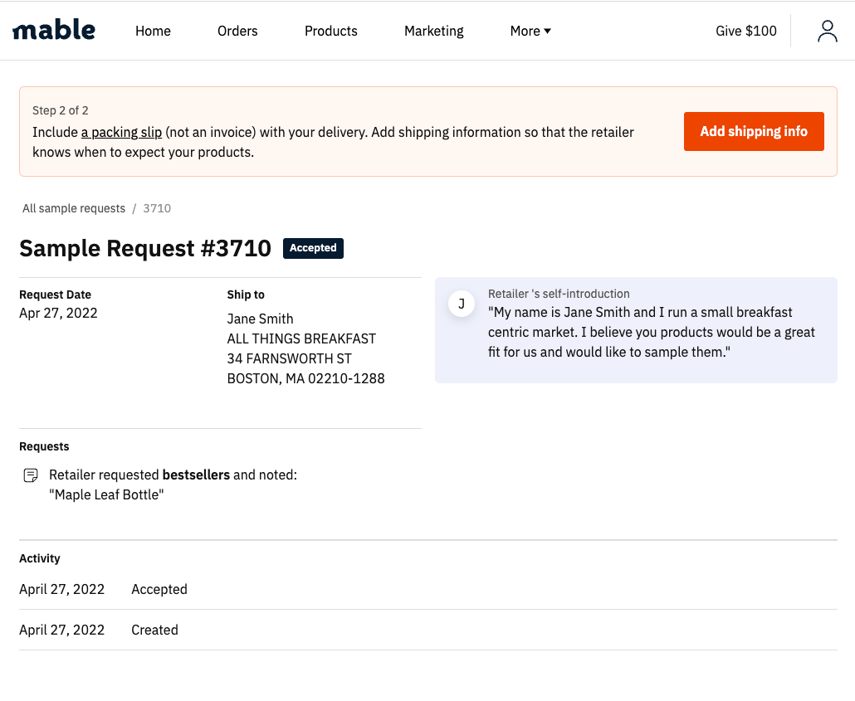Click the Add shipping info button
The height and width of the screenshot is (701, 855).
754,131
